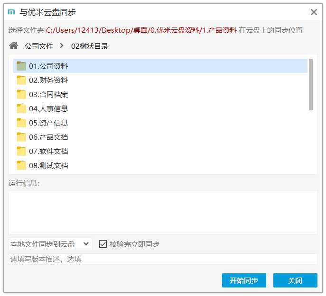Go to 公司文件 in the breadcrumb
The image size is (326, 296).
pyautogui.click(x=39, y=46)
